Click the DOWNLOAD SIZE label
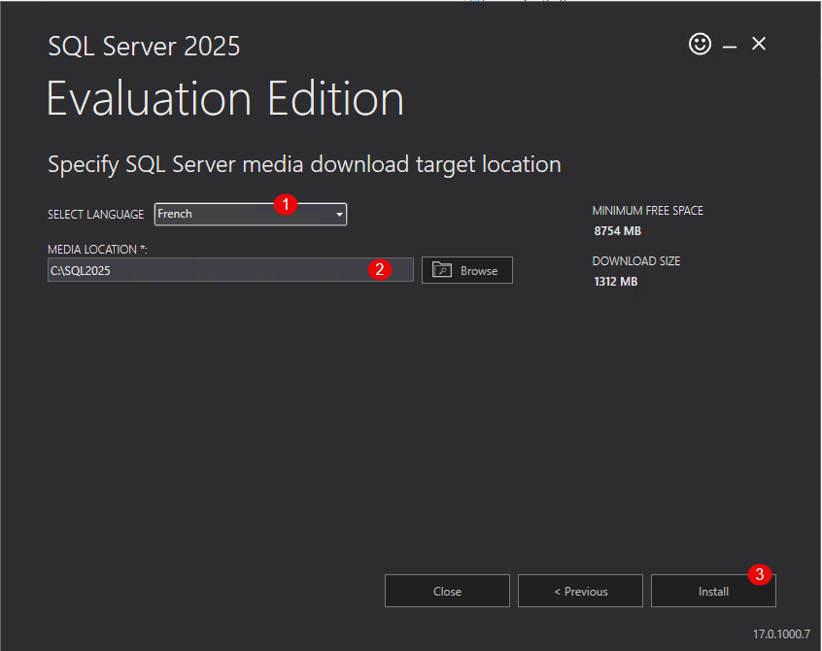This screenshot has width=822, height=651. (x=636, y=261)
